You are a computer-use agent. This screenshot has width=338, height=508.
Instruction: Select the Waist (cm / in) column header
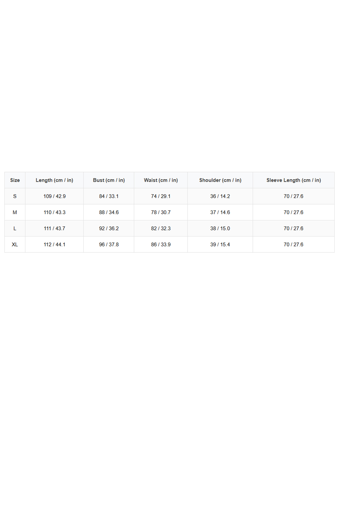tap(161, 180)
